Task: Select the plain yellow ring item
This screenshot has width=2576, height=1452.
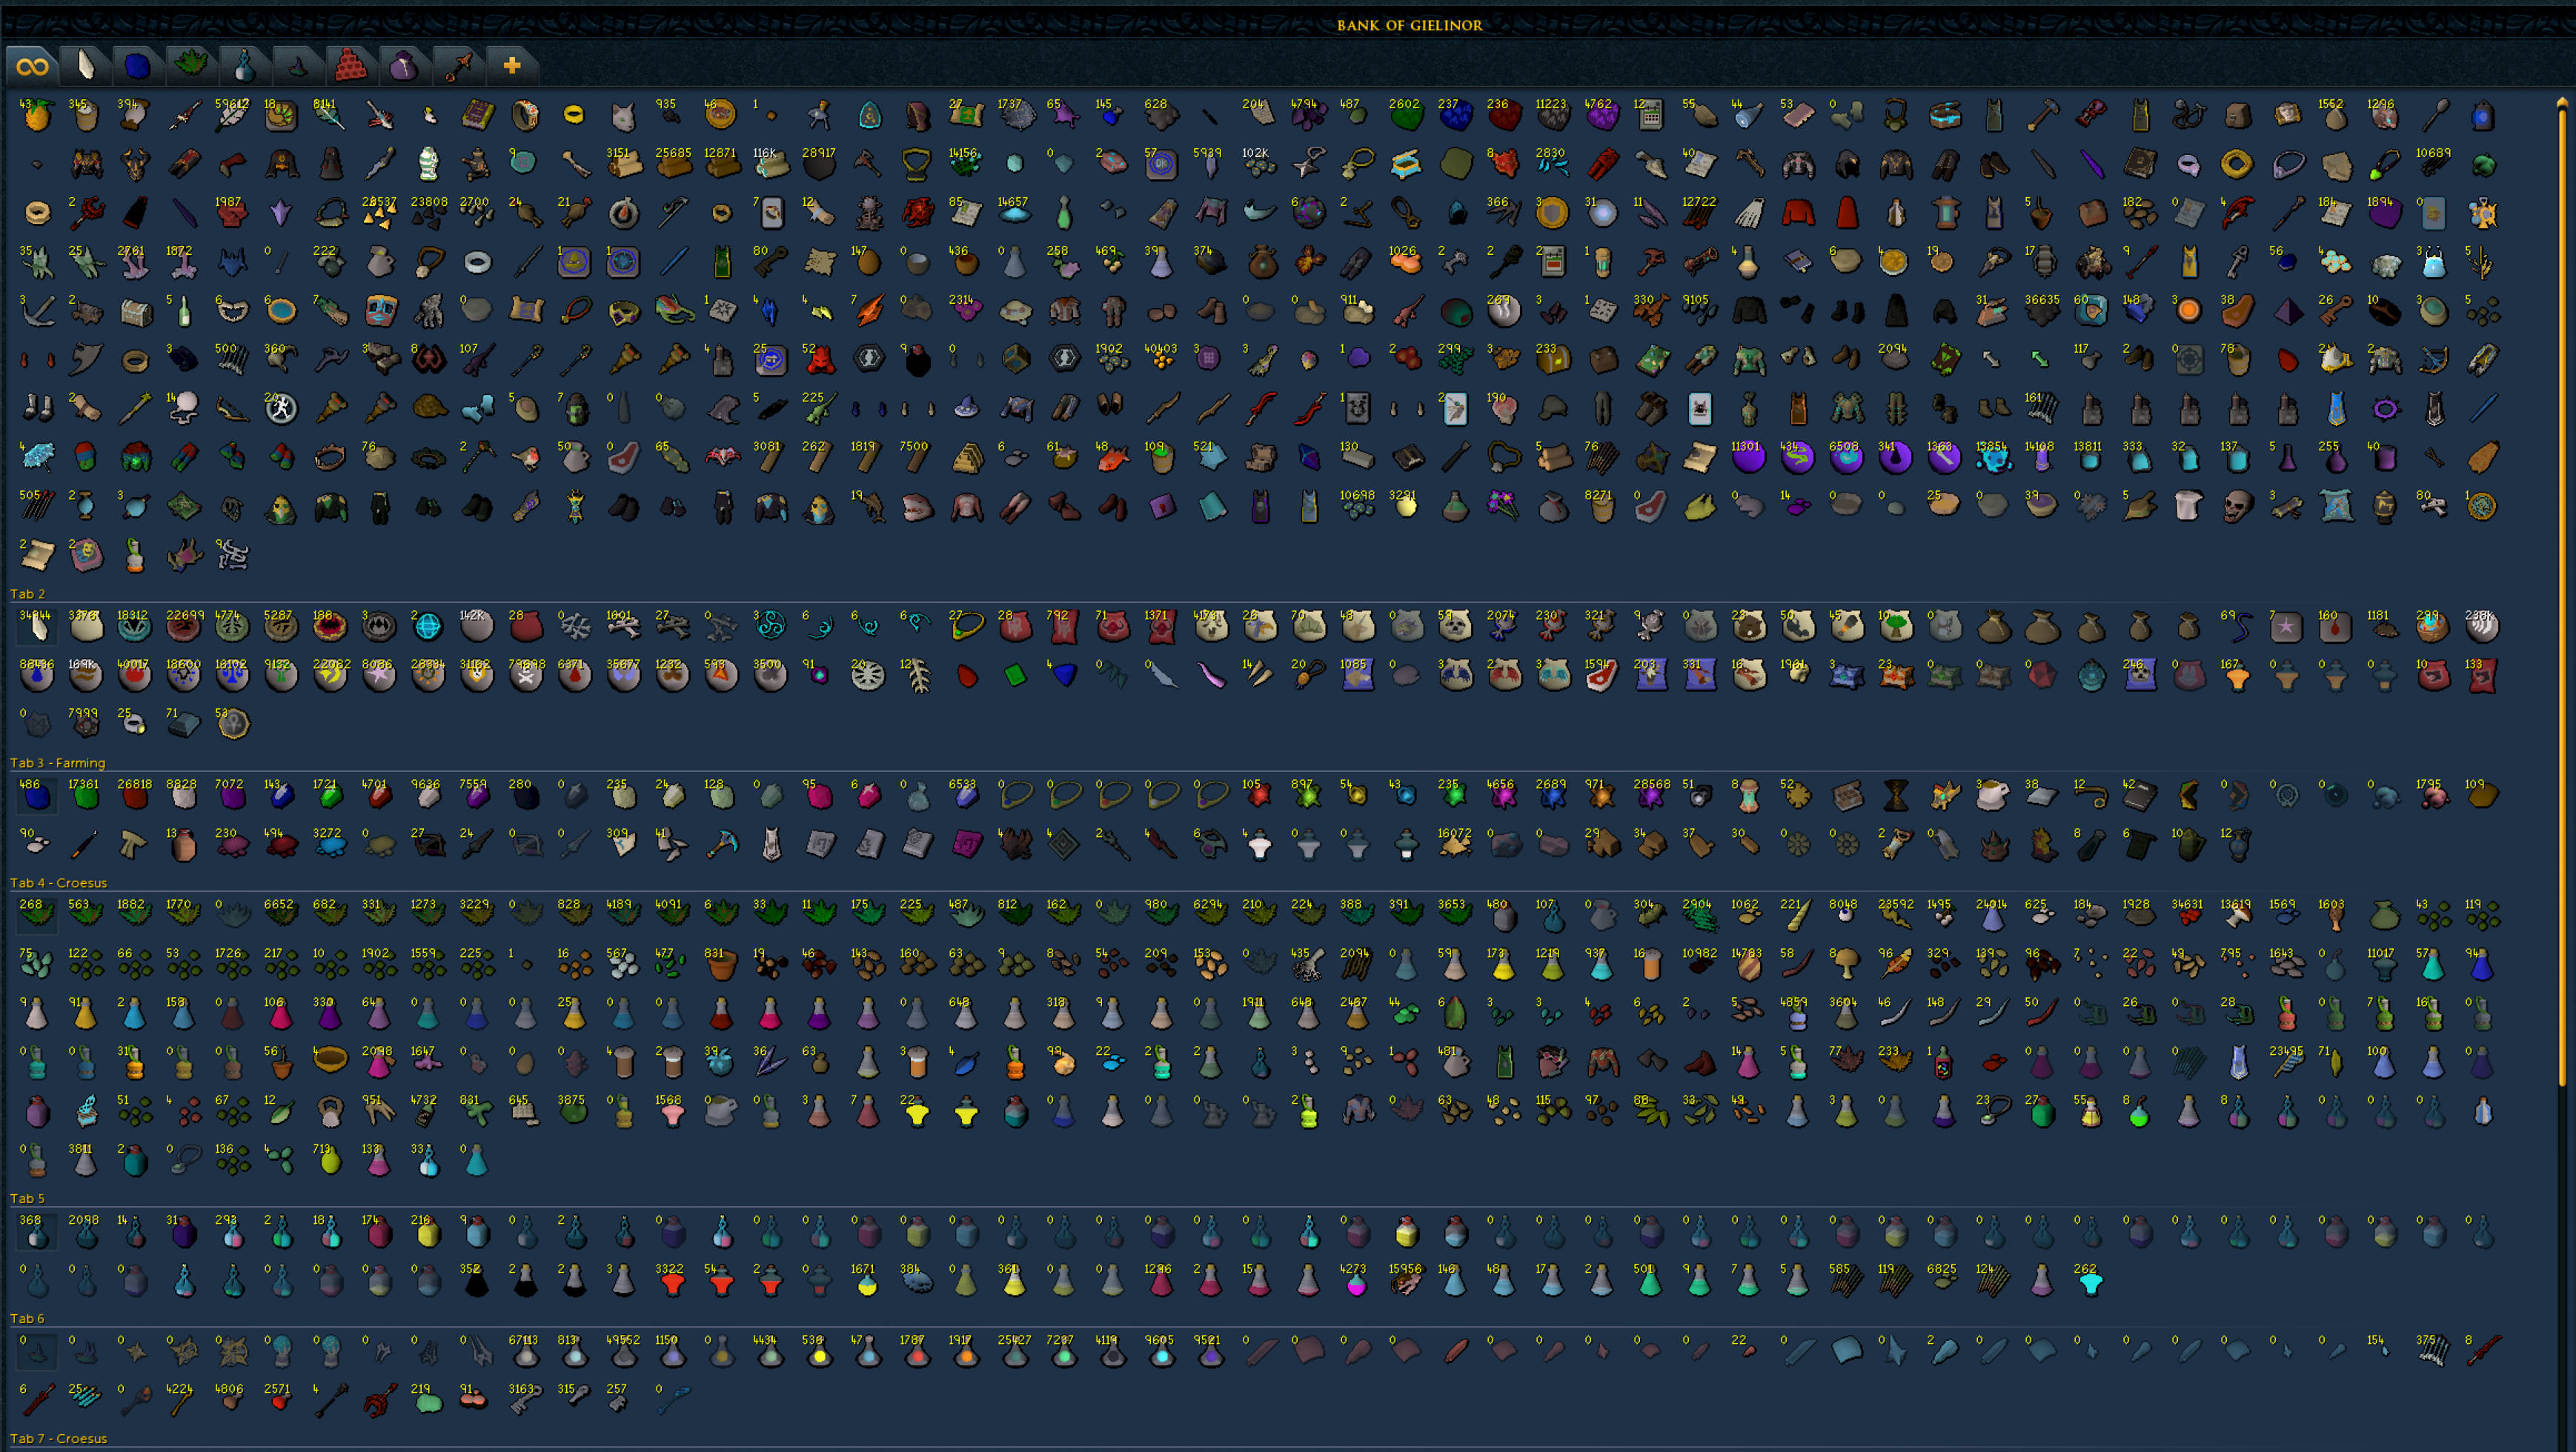Action: pyautogui.click(x=574, y=116)
